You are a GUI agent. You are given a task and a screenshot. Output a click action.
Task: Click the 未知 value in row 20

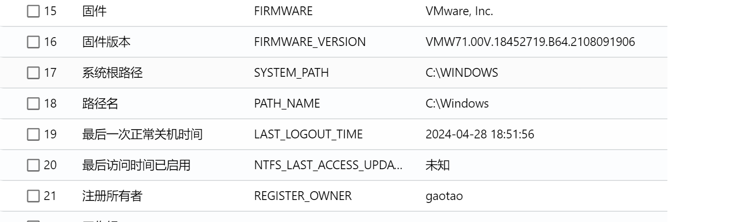pyautogui.click(x=438, y=166)
